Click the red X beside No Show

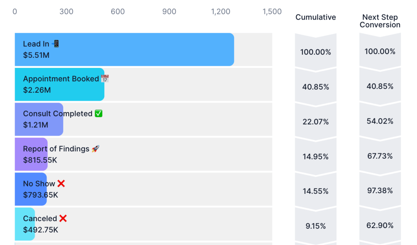click(x=61, y=183)
